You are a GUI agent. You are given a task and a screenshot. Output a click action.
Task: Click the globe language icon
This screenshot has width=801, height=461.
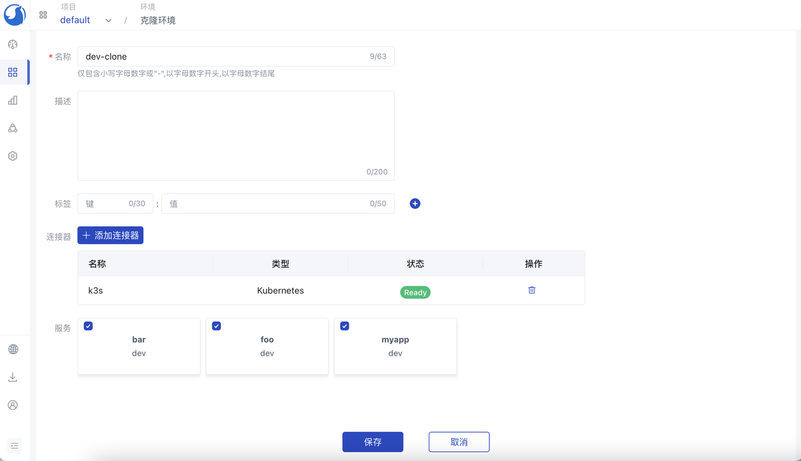click(13, 350)
